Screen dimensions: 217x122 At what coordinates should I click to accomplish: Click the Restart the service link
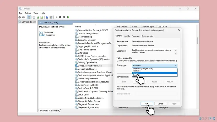tap(42, 35)
